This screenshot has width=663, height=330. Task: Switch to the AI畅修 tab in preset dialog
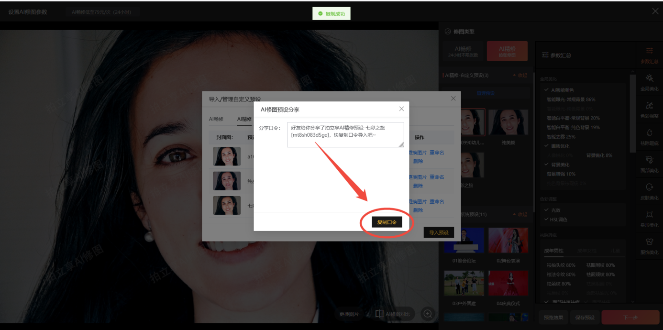tap(216, 119)
